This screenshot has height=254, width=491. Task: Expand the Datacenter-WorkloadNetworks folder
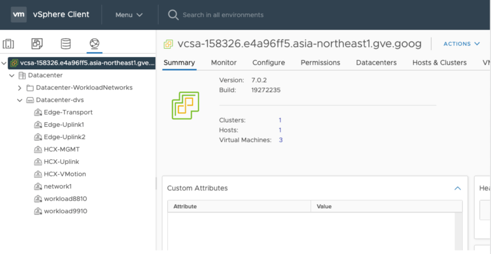pos(20,88)
